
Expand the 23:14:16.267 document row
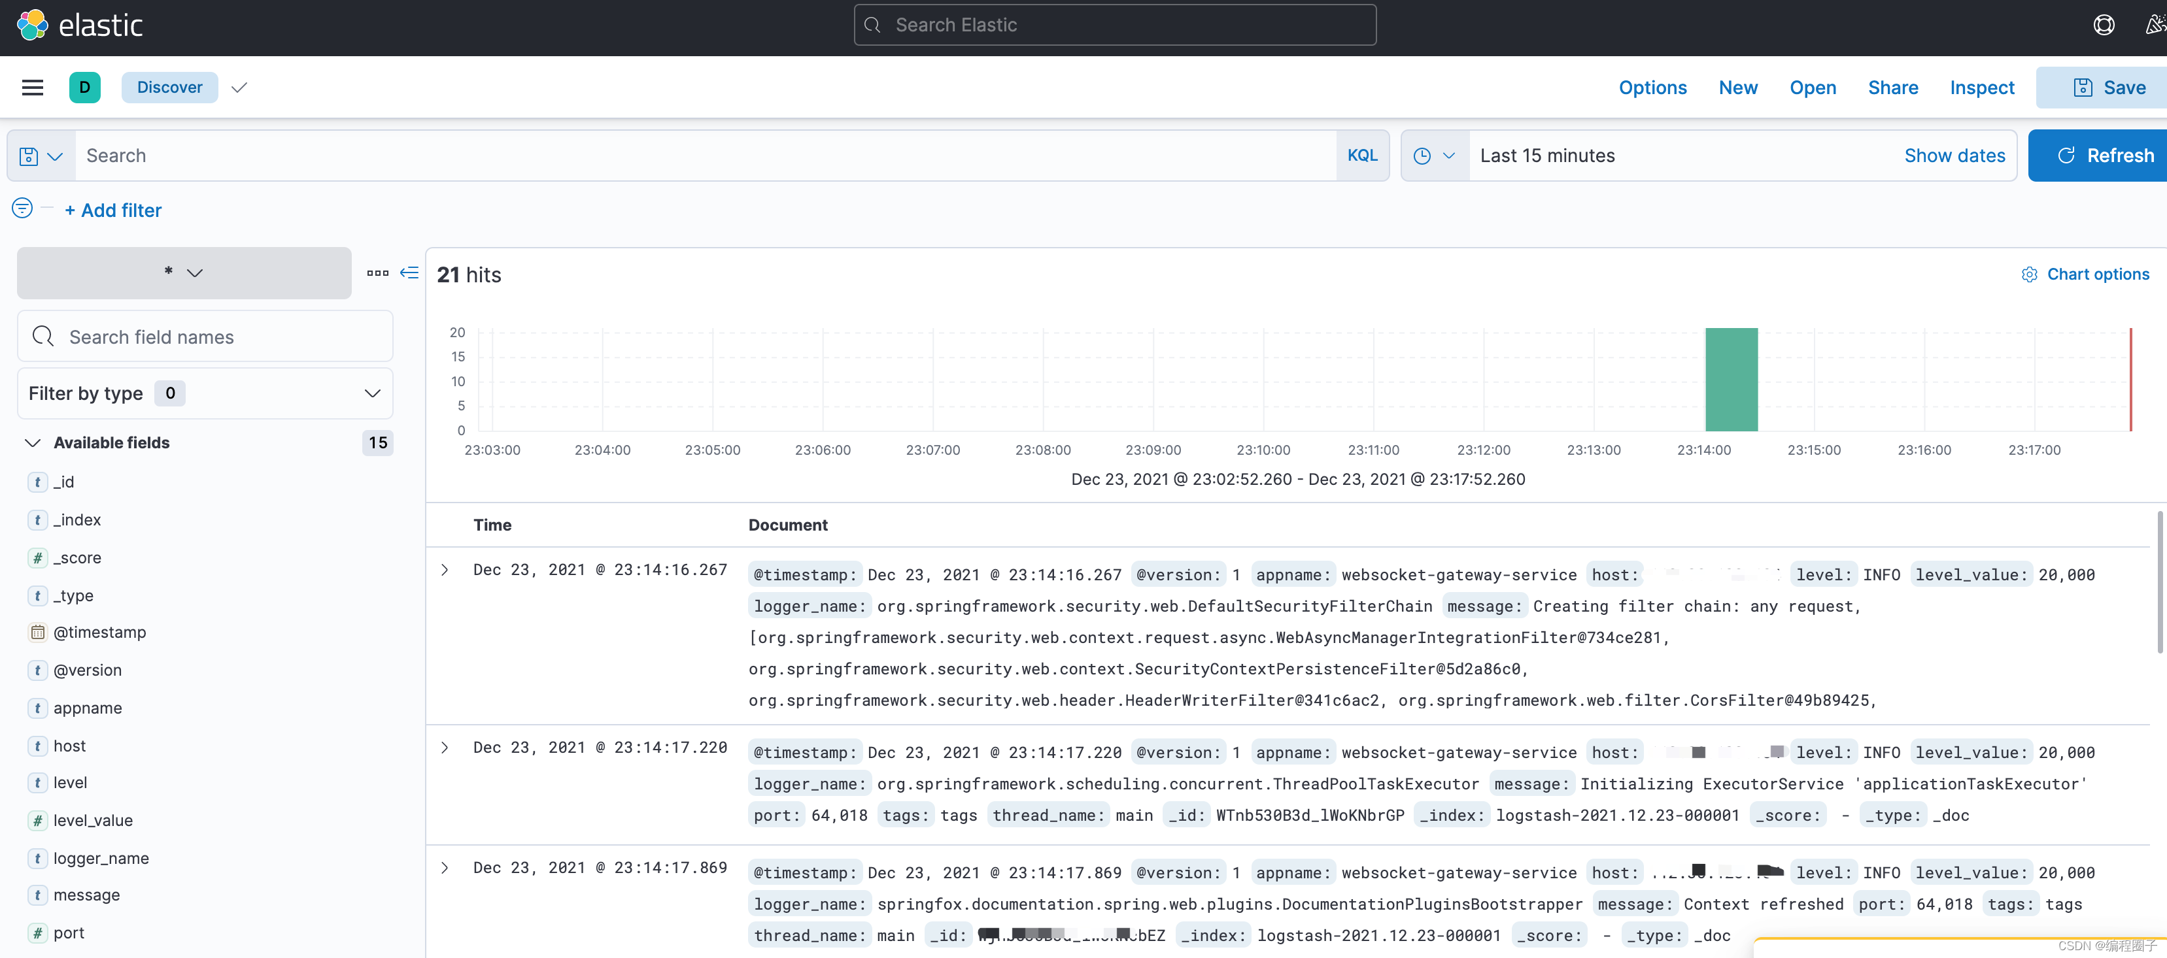tap(445, 570)
